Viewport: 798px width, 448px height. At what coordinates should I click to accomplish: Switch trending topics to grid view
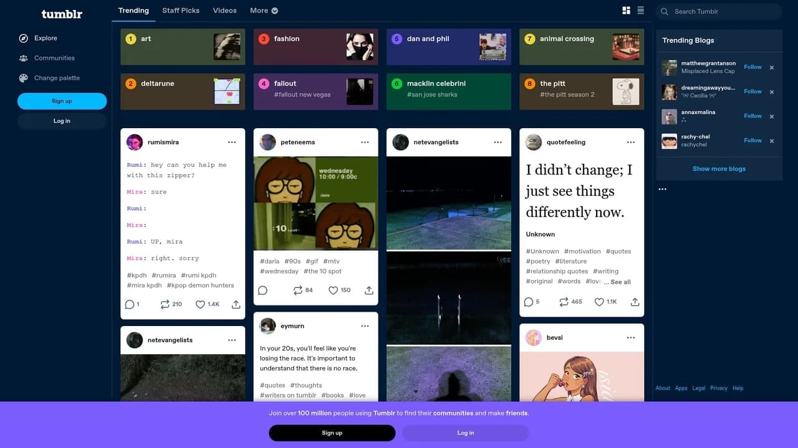[626, 11]
